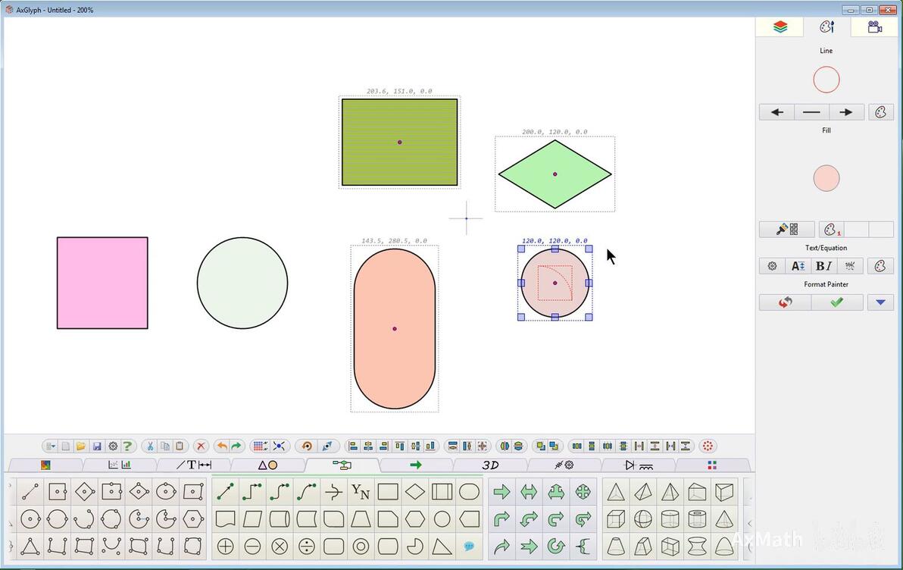Switch to the camera view tab
The image size is (903, 570).
coord(875,27)
